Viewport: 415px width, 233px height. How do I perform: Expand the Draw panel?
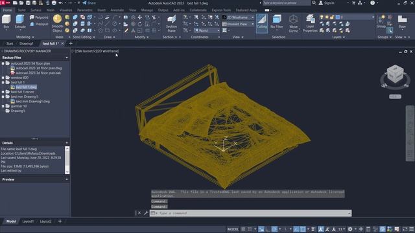point(110,38)
